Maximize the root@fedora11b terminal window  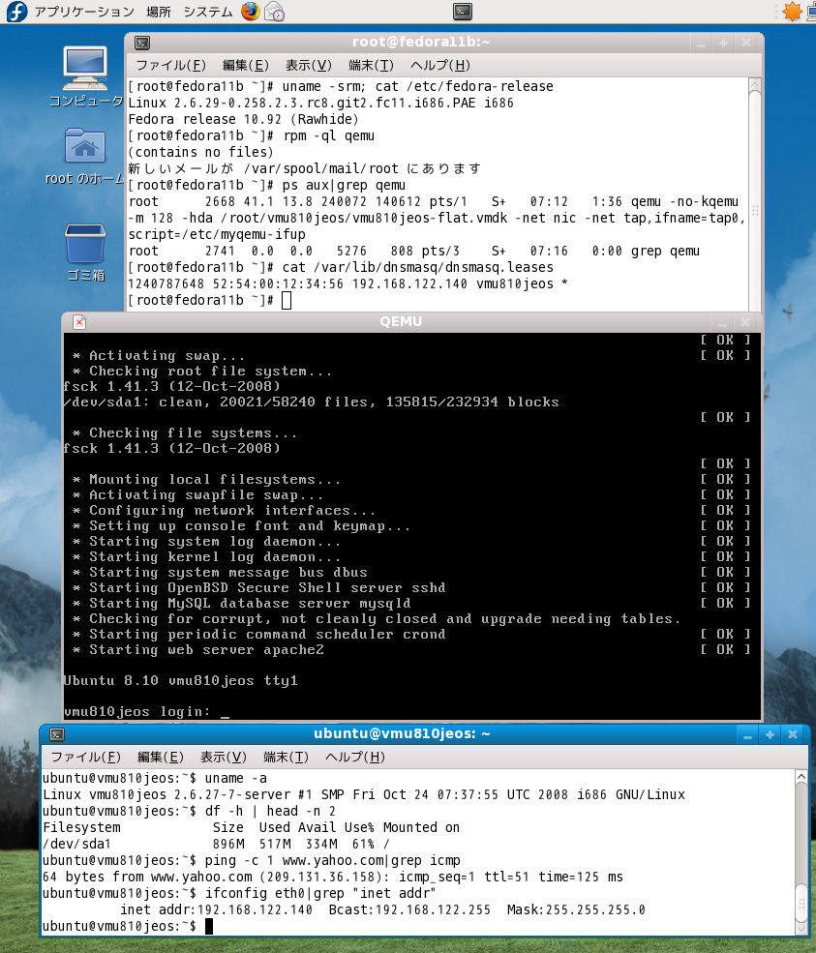[724, 44]
